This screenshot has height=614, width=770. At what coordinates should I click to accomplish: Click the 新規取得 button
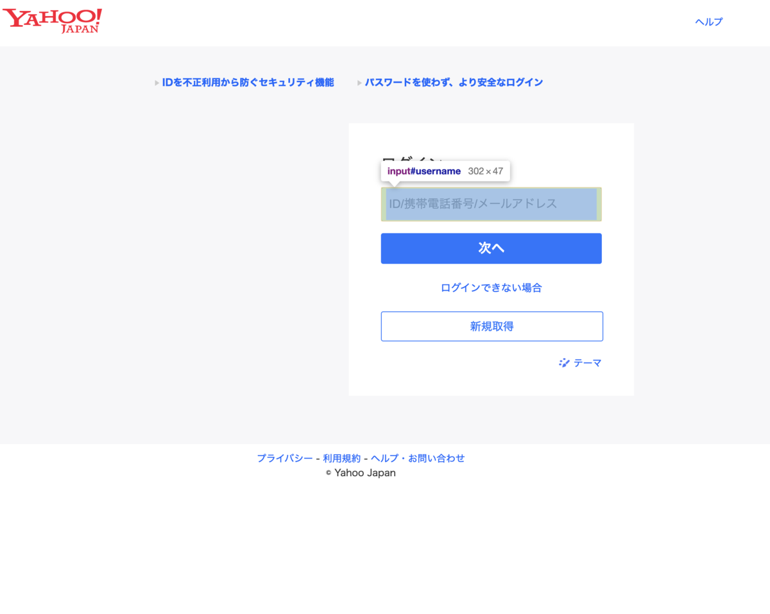point(492,326)
